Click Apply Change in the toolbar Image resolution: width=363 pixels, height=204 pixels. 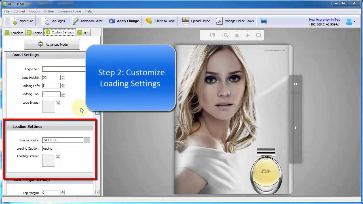(x=124, y=21)
